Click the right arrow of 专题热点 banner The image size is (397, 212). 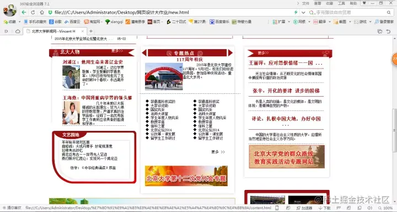click(x=230, y=53)
